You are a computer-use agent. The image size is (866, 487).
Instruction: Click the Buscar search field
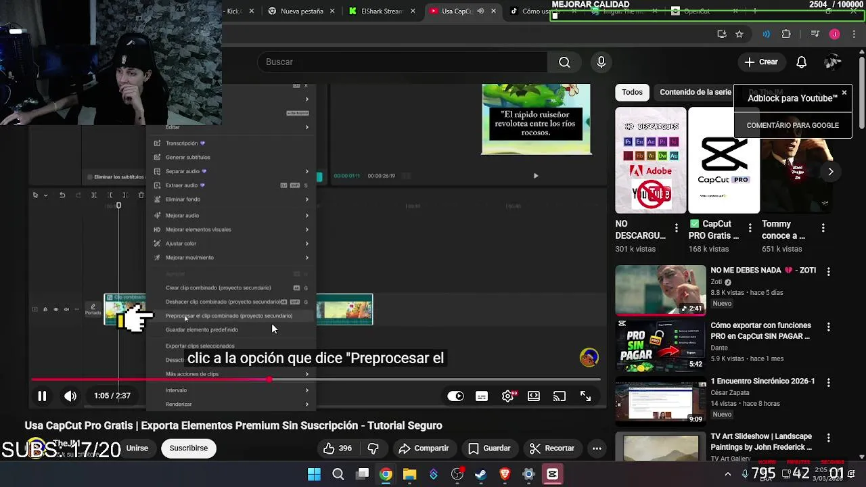[x=402, y=62]
